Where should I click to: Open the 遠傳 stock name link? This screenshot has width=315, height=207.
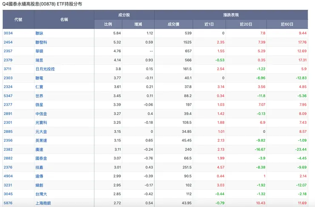coord(39,176)
